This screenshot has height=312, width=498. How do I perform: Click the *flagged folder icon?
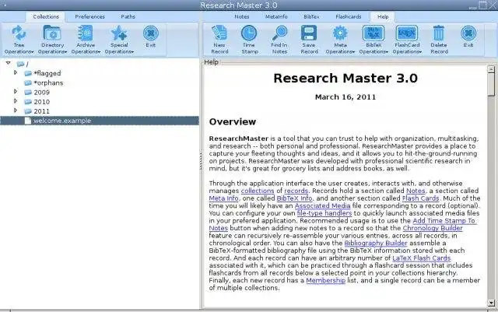pos(28,73)
